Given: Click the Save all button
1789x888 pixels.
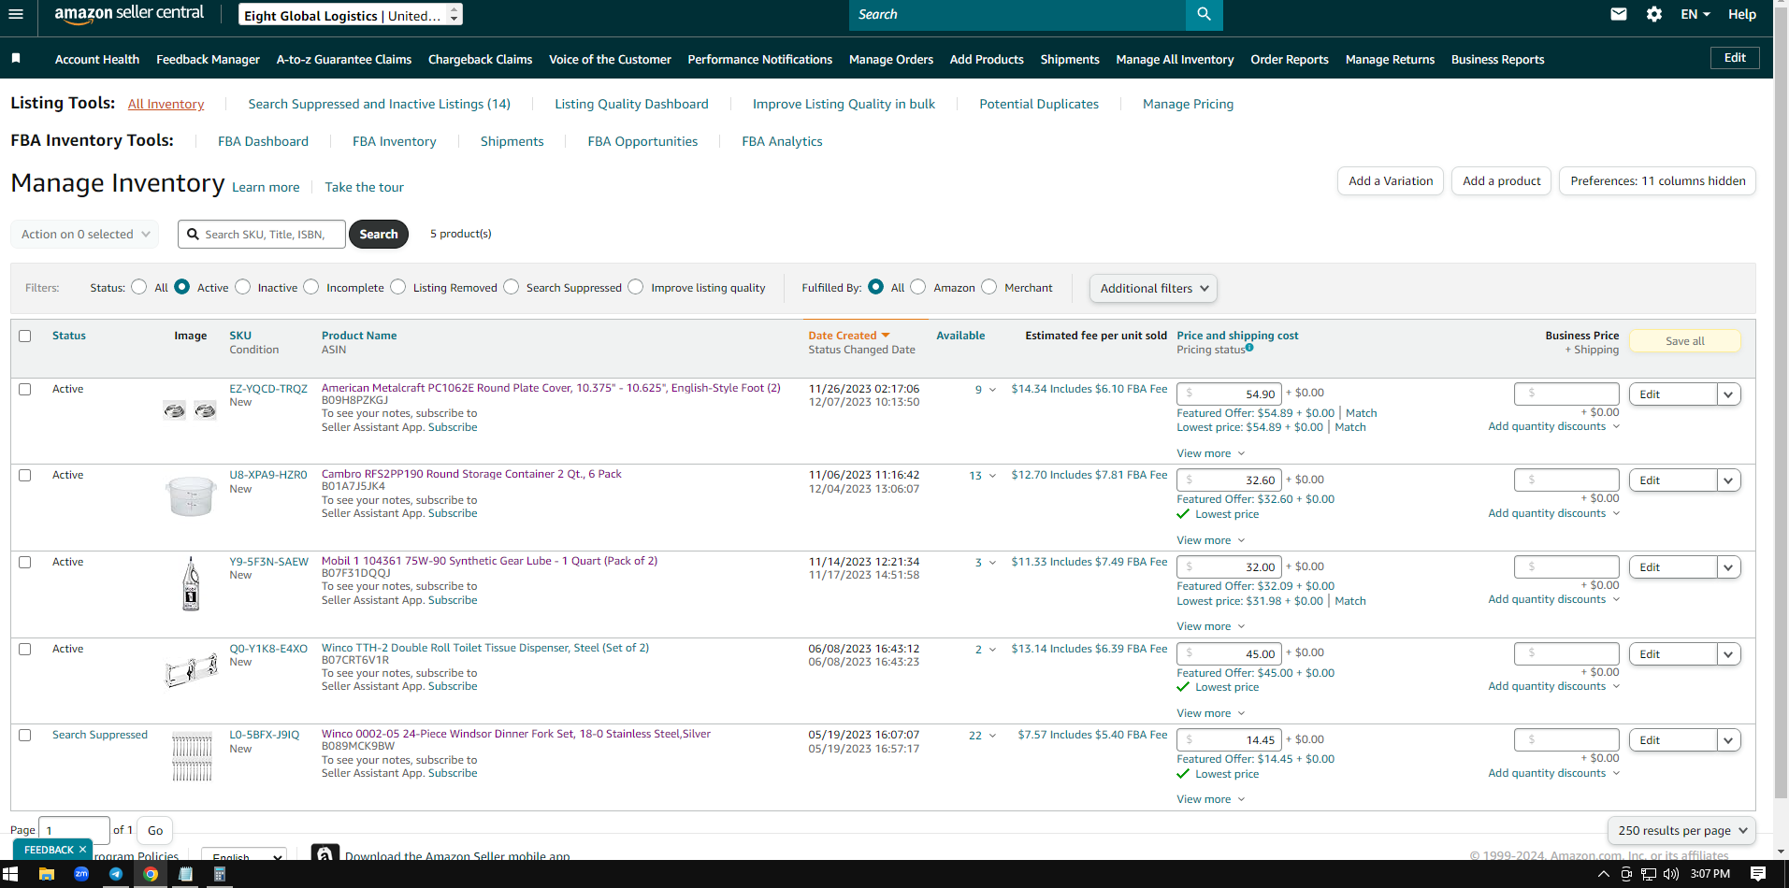Looking at the screenshot, I should [x=1684, y=341].
